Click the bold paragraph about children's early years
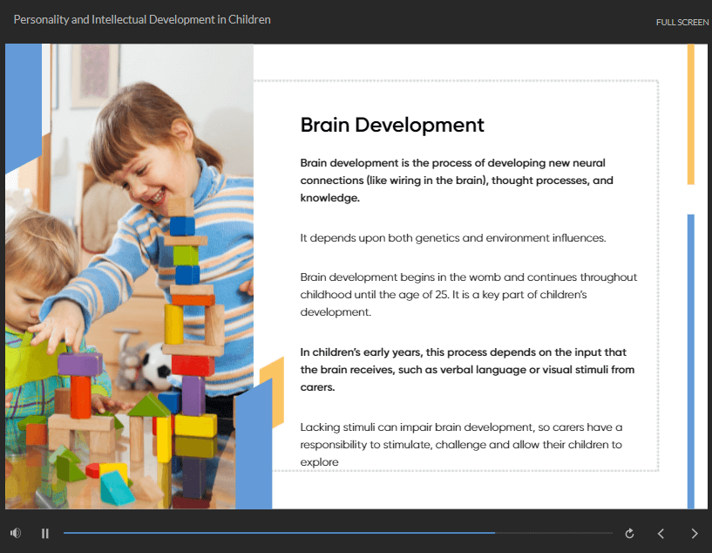The height and width of the screenshot is (553, 712). click(467, 370)
